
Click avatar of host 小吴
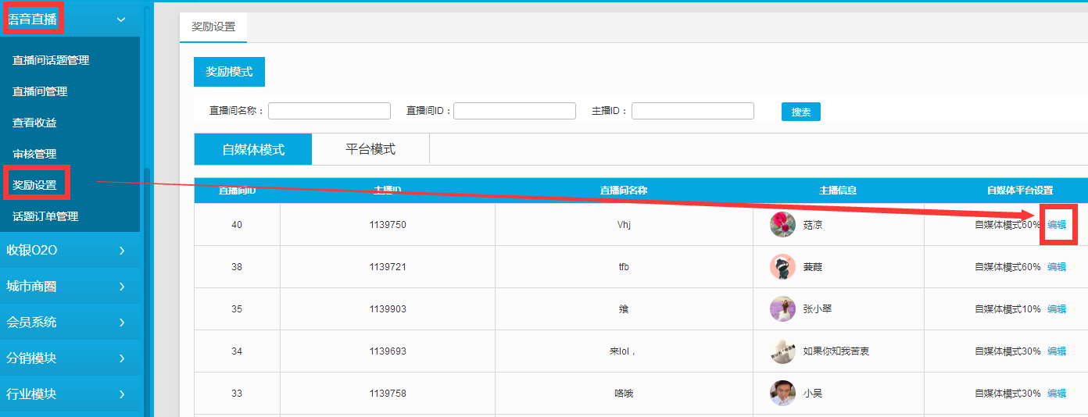(782, 394)
